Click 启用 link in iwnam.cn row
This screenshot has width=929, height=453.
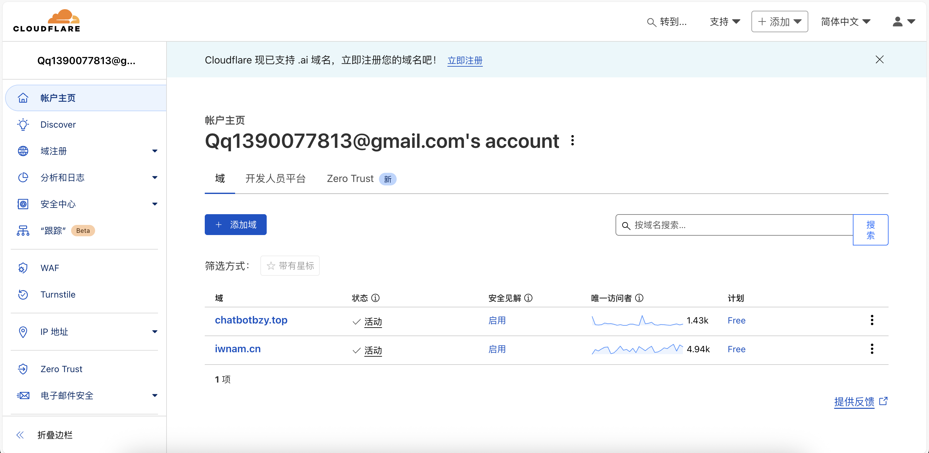point(497,349)
